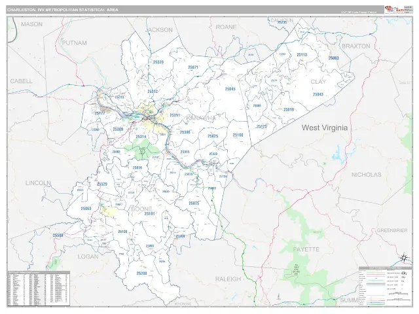The width and height of the screenshot is (419, 314).
Task: Click ZIP code 25075 label
Action: click(194, 203)
